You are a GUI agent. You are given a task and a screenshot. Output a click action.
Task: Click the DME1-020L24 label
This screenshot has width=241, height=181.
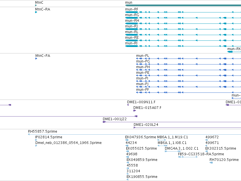(x=146, y=125)
